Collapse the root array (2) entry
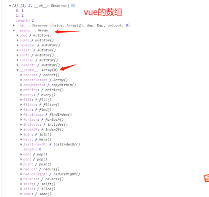 (x=10, y=6)
